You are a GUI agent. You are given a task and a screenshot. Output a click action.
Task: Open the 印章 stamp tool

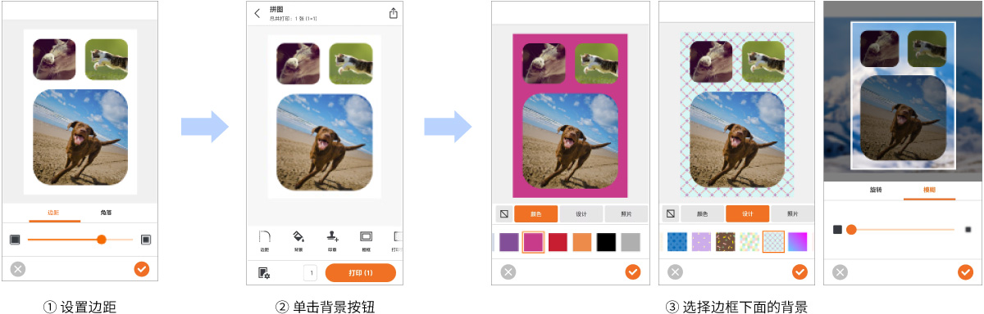(x=332, y=237)
